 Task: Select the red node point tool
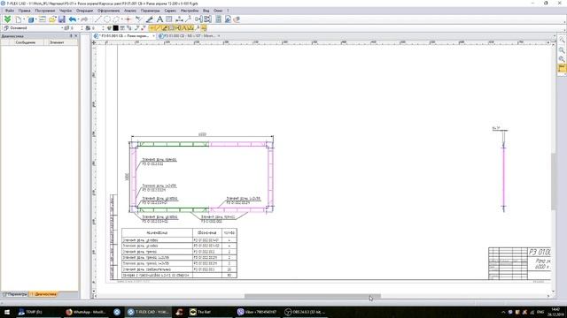click(x=128, y=19)
